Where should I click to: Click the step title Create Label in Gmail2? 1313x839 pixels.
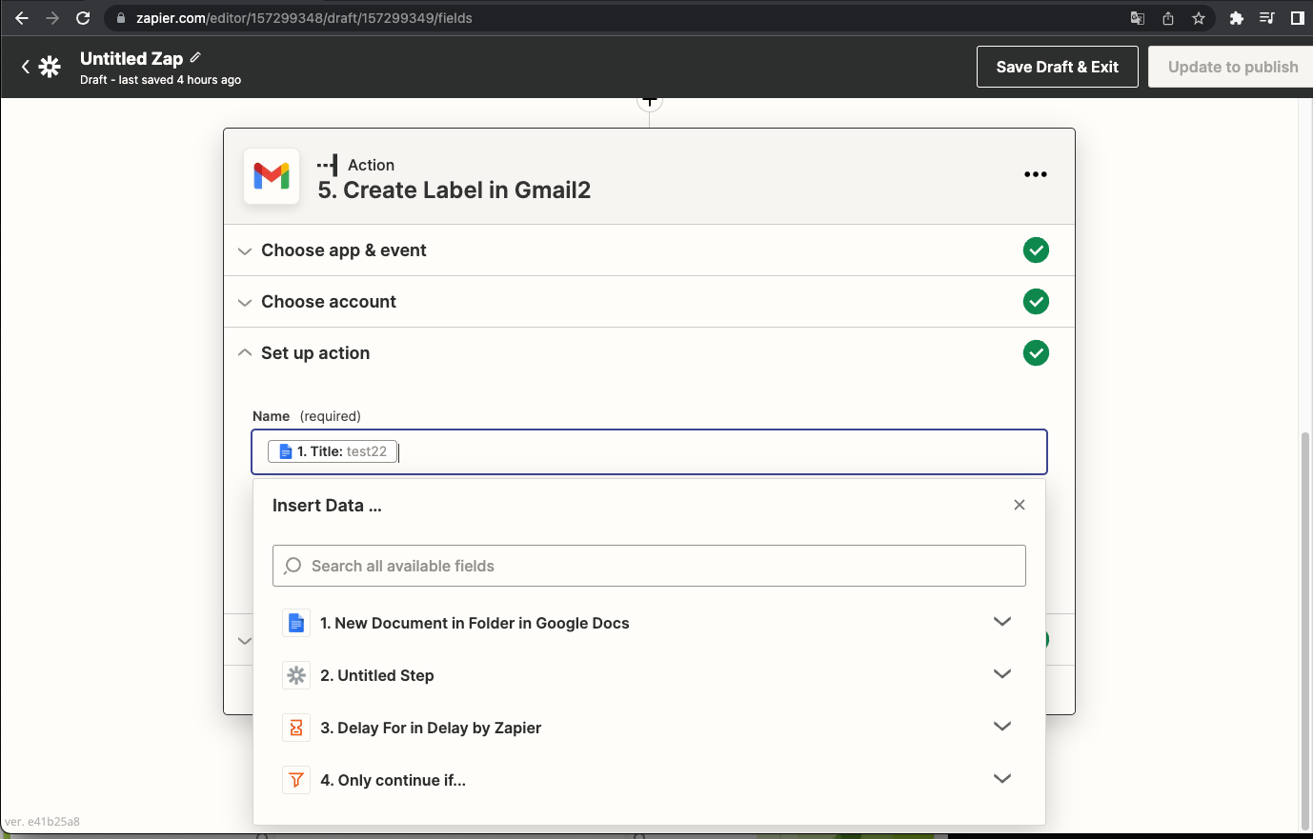pos(454,190)
